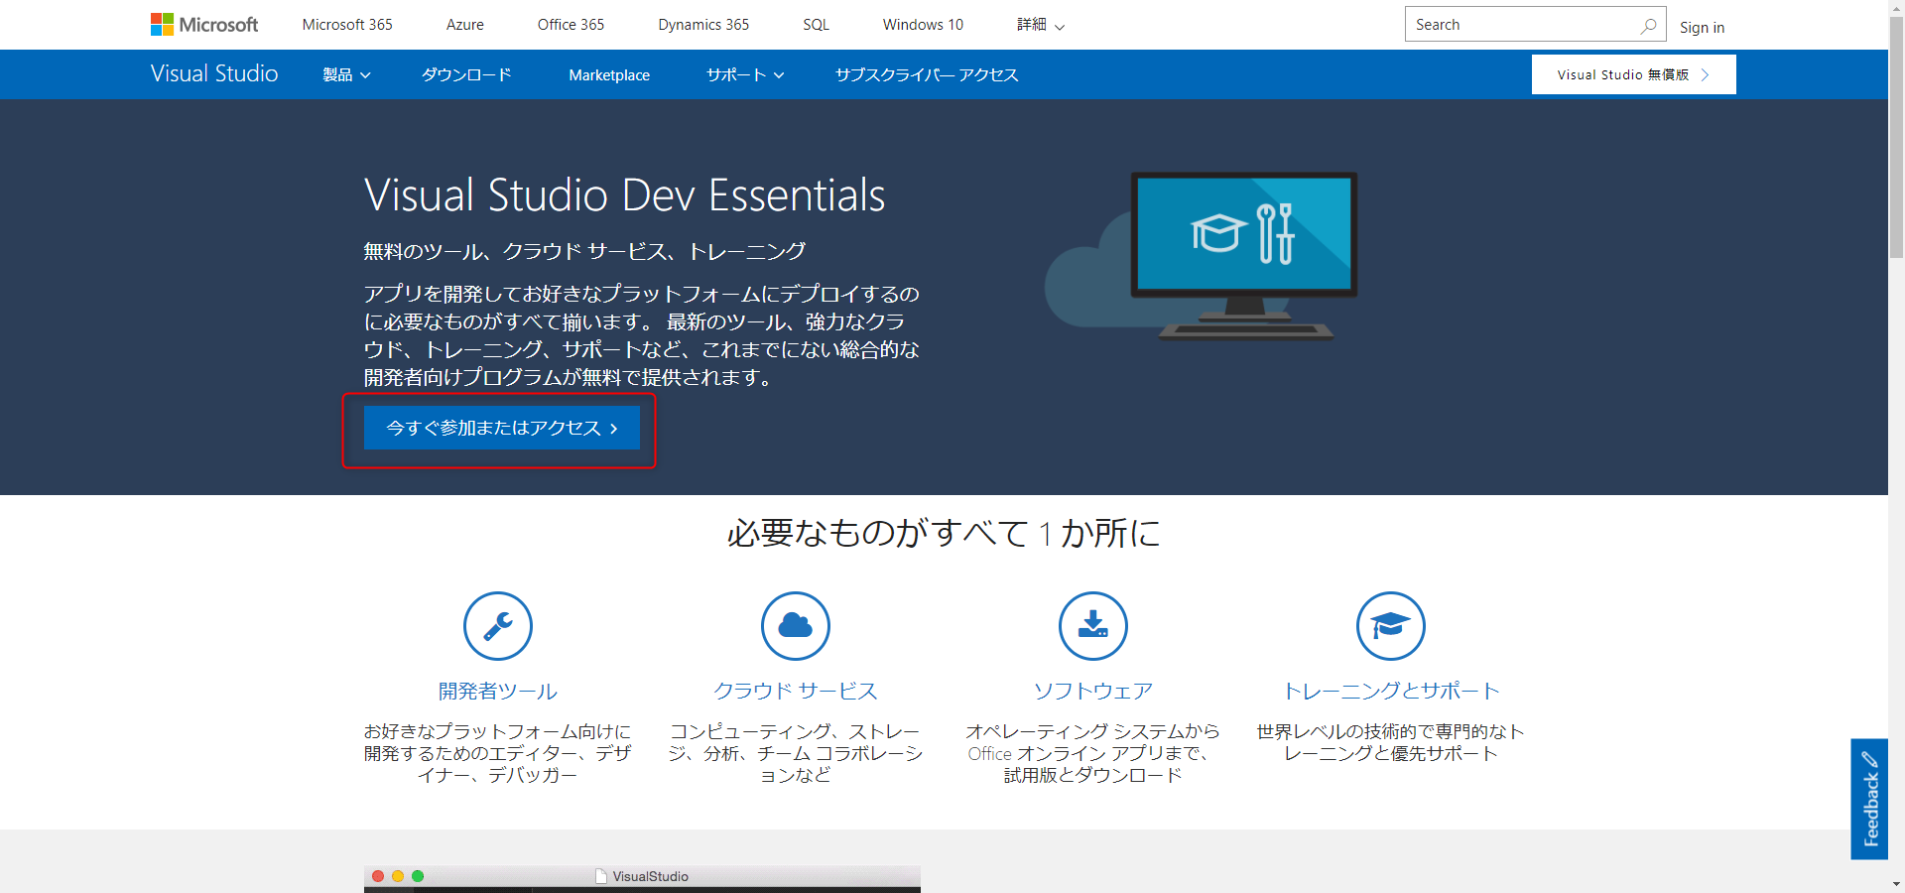Viewport: 1905px width, 893px height.
Task: Open 開発者ツール link
Action: point(498,691)
